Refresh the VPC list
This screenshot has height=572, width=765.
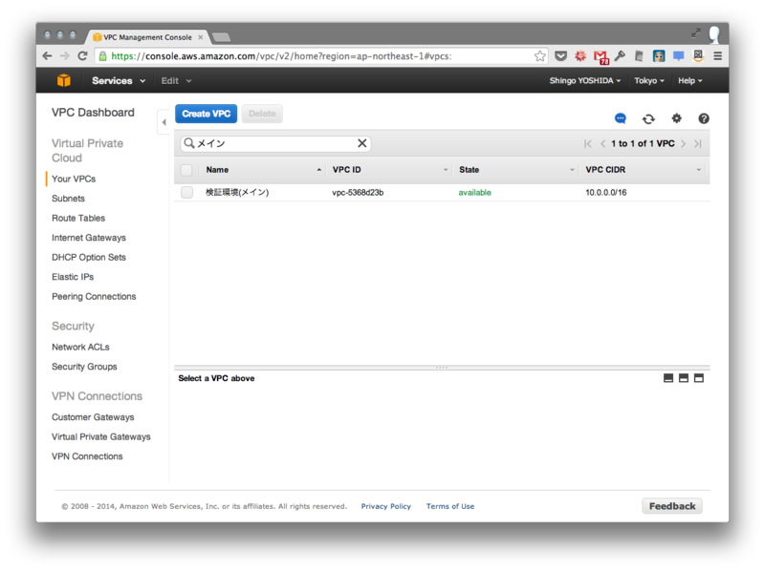point(648,118)
